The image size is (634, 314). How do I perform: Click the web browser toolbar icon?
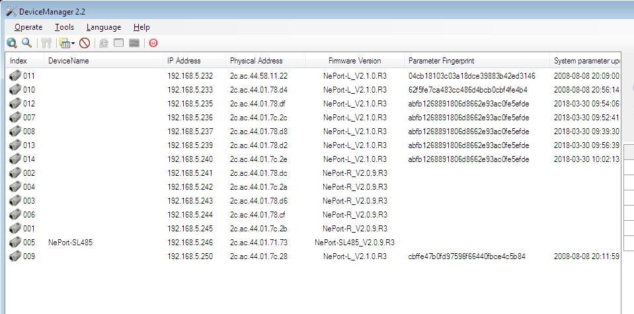[x=104, y=43]
